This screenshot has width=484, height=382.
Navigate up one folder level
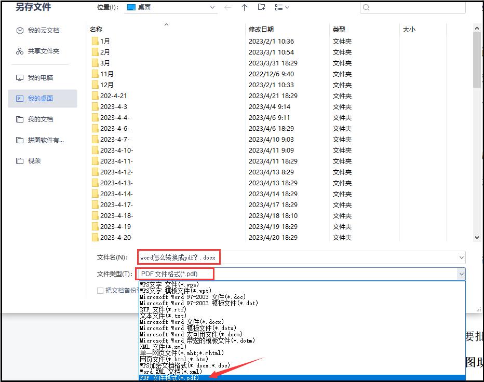[244, 7]
